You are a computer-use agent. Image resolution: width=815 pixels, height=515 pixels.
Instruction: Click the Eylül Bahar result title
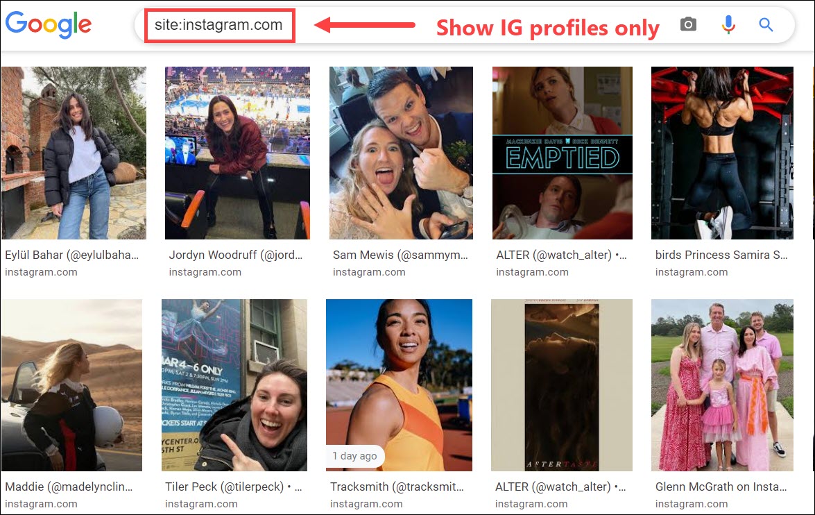coord(71,255)
